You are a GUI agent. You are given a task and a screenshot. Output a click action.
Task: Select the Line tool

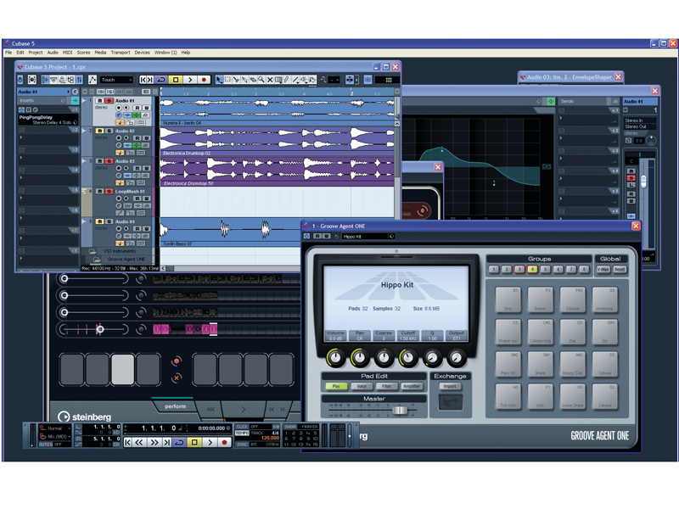tap(295, 80)
